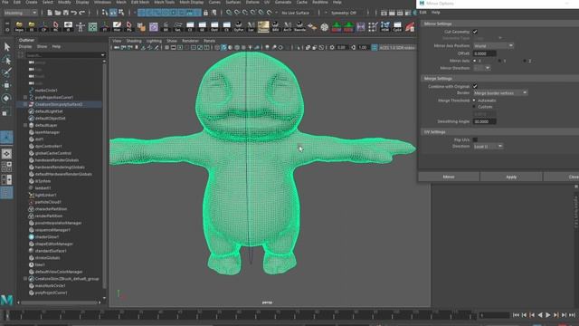Select the Move tool in Tool Box

[x=6, y=85]
